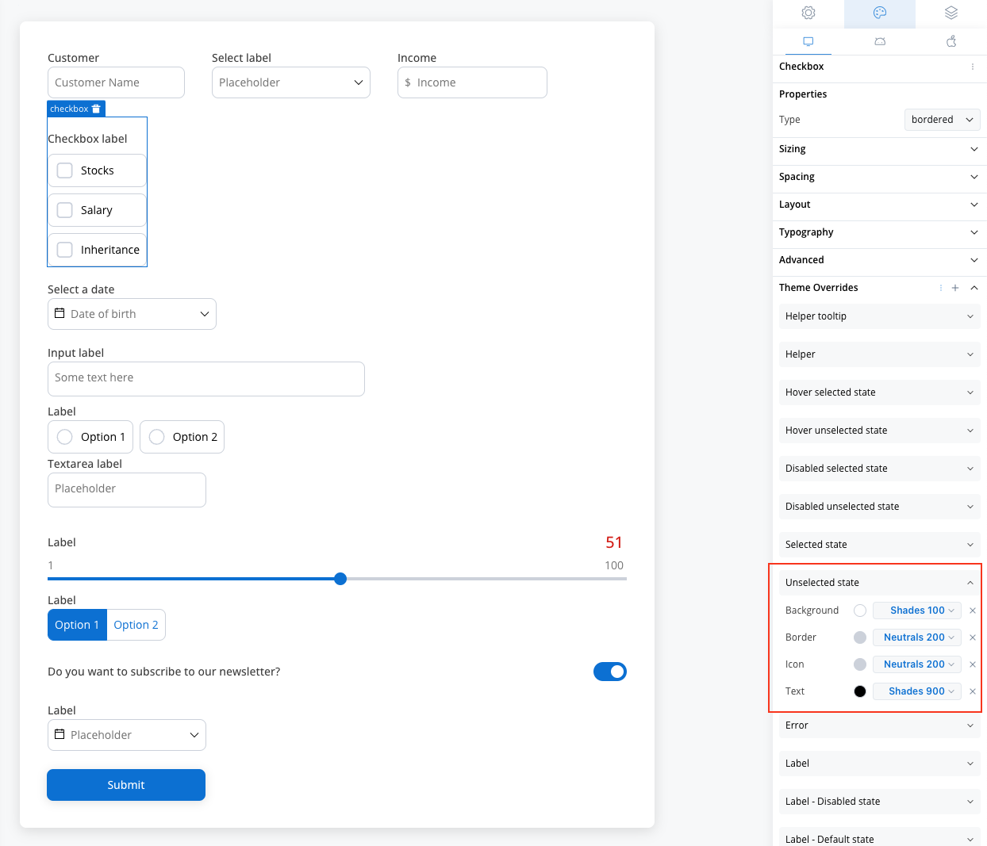Check the Inheritance checkbox
987x846 pixels.
point(65,250)
